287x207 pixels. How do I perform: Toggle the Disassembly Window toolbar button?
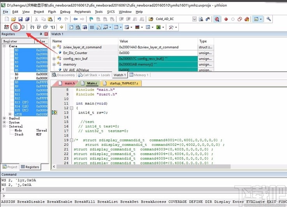78,27
